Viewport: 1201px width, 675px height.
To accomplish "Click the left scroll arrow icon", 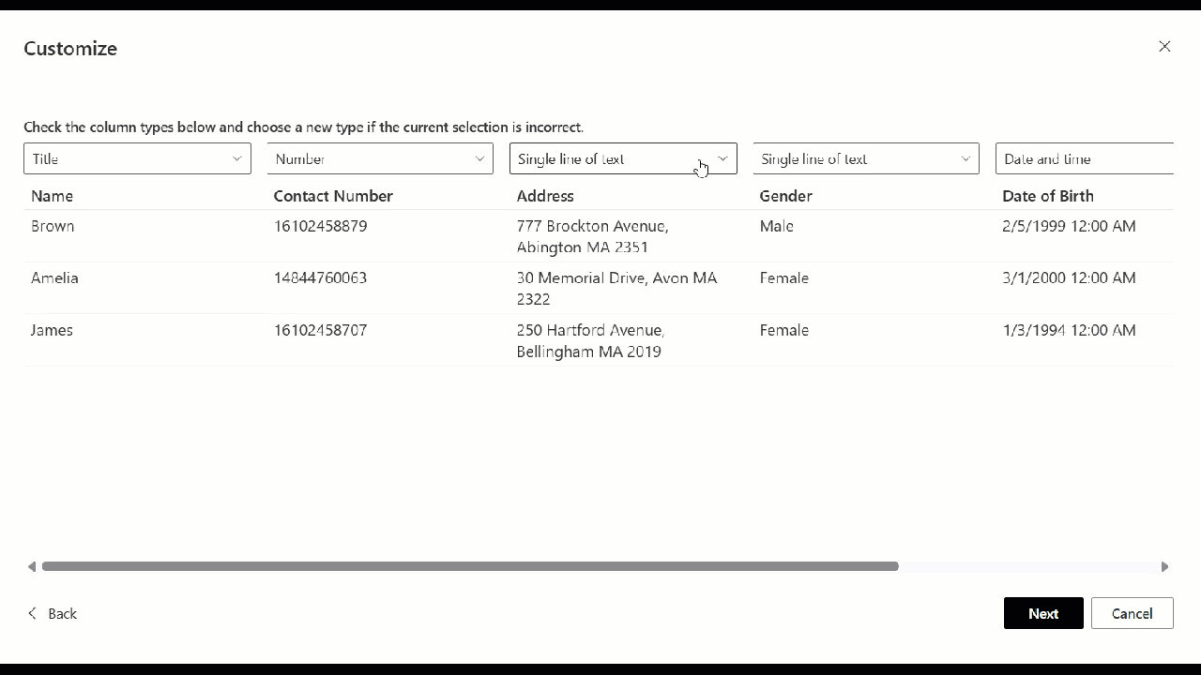I will click(x=31, y=566).
